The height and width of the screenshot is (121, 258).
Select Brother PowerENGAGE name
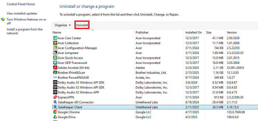(73, 78)
